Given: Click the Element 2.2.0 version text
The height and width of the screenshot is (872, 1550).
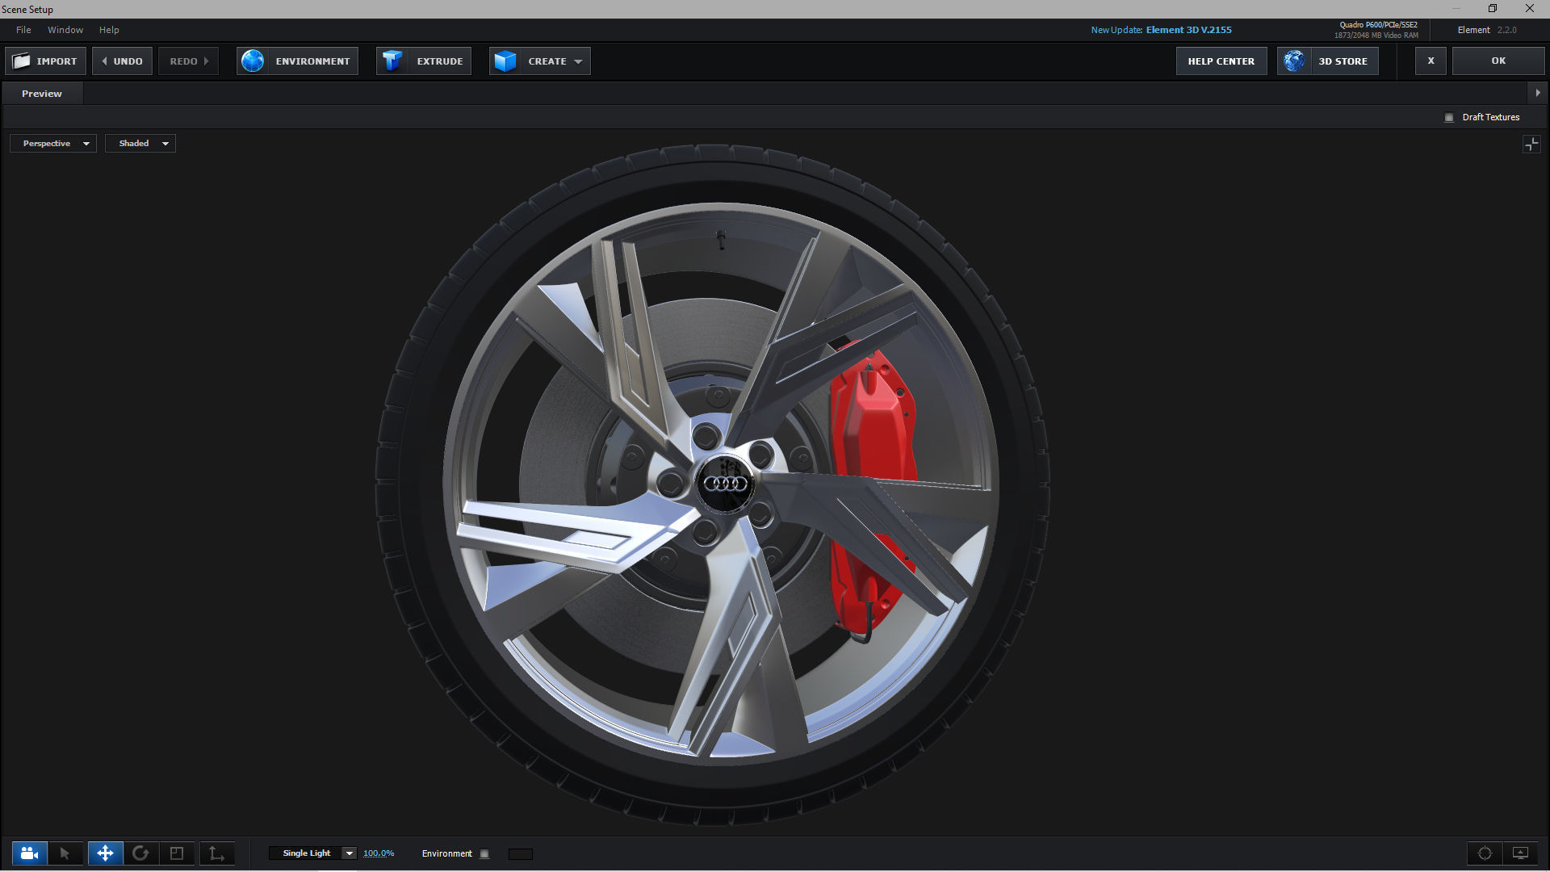Looking at the screenshot, I should tap(1487, 30).
